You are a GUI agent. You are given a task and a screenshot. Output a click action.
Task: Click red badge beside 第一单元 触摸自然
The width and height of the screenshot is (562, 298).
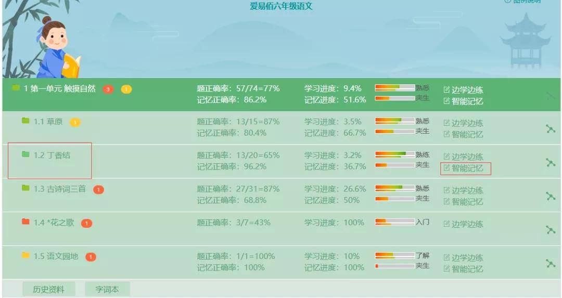(108, 89)
